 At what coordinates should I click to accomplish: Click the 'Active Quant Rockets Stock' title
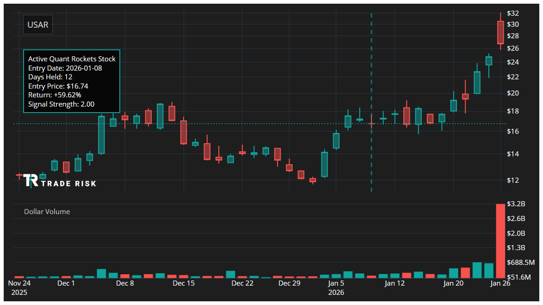click(x=72, y=59)
